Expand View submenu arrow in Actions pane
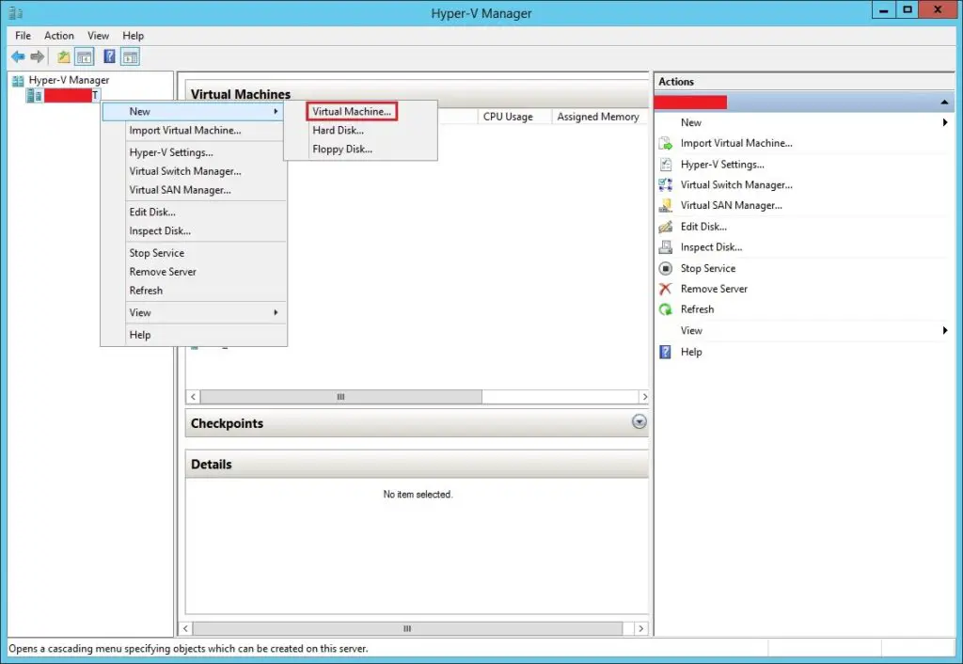This screenshot has height=664, width=963. pyautogui.click(x=944, y=330)
